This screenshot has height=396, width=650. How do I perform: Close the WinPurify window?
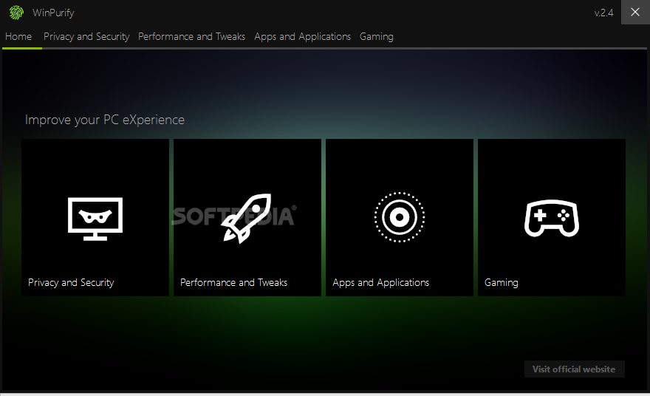pos(635,12)
